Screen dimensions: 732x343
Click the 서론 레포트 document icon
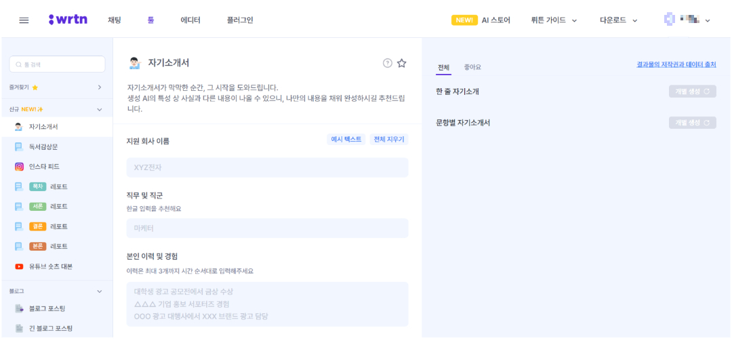tap(19, 207)
